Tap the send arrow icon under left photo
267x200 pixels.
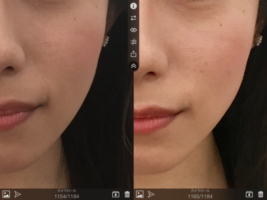click(x=18, y=194)
